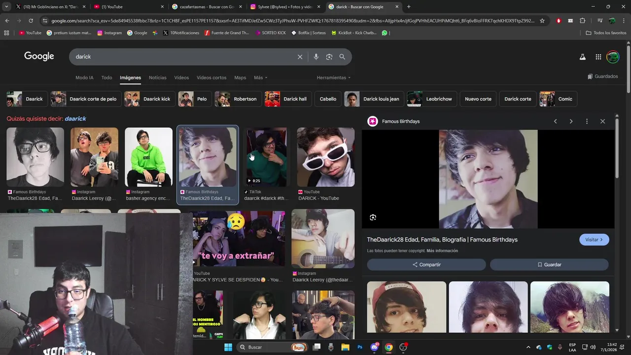631x355 pixels.
Task: Submit the search with the magnifier icon
Action: pyautogui.click(x=342, y=57)
